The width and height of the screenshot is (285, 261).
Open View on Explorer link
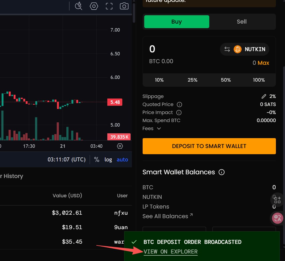point(170,252)
